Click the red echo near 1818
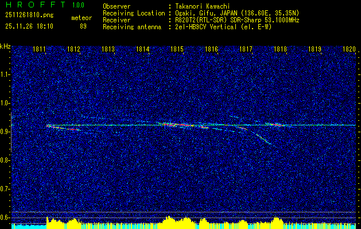Screen dimensions: 361x229 (276, 124)
